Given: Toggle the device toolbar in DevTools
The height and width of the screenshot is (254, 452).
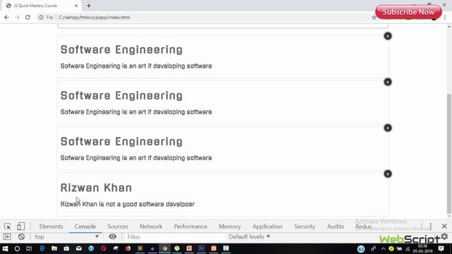Looking at the screenshot, I should (20, 226).
